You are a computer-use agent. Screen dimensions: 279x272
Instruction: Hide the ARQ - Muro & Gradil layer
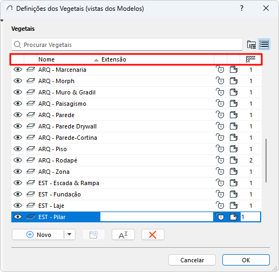(18, 92)
